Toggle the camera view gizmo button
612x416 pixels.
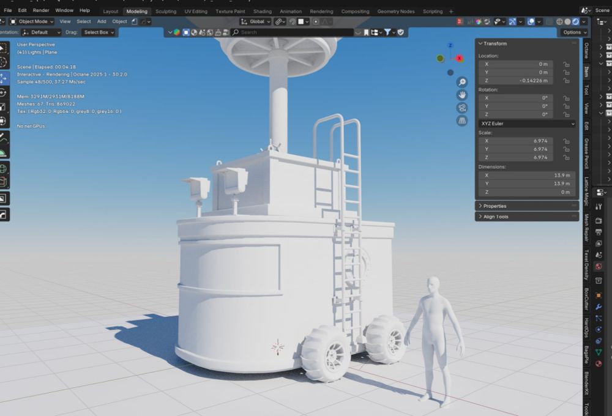point(462,108)
